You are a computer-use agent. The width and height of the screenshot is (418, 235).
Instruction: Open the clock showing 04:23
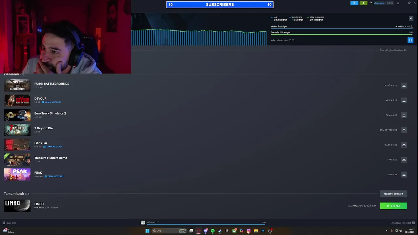[409, 231]
